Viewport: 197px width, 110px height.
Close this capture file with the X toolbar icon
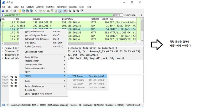point(28,11)
